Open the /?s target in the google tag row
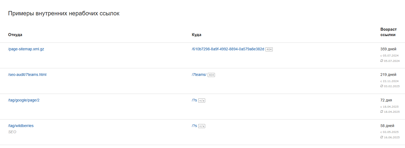The height and width of the screenshot is (148, 405). click(x=194, y=100)
